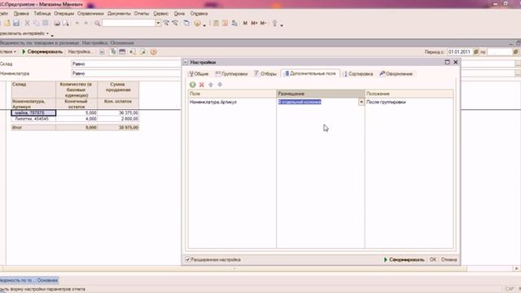Click the Save floppy disk icon
The width and height of the screenshot is (521, 293).
16,24
